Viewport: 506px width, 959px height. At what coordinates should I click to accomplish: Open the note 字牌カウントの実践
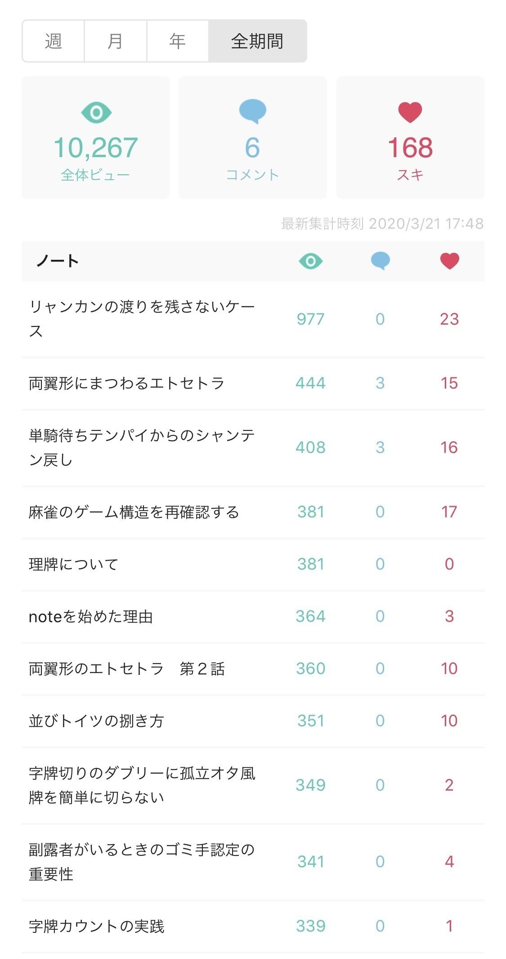[x=97, y=926]
